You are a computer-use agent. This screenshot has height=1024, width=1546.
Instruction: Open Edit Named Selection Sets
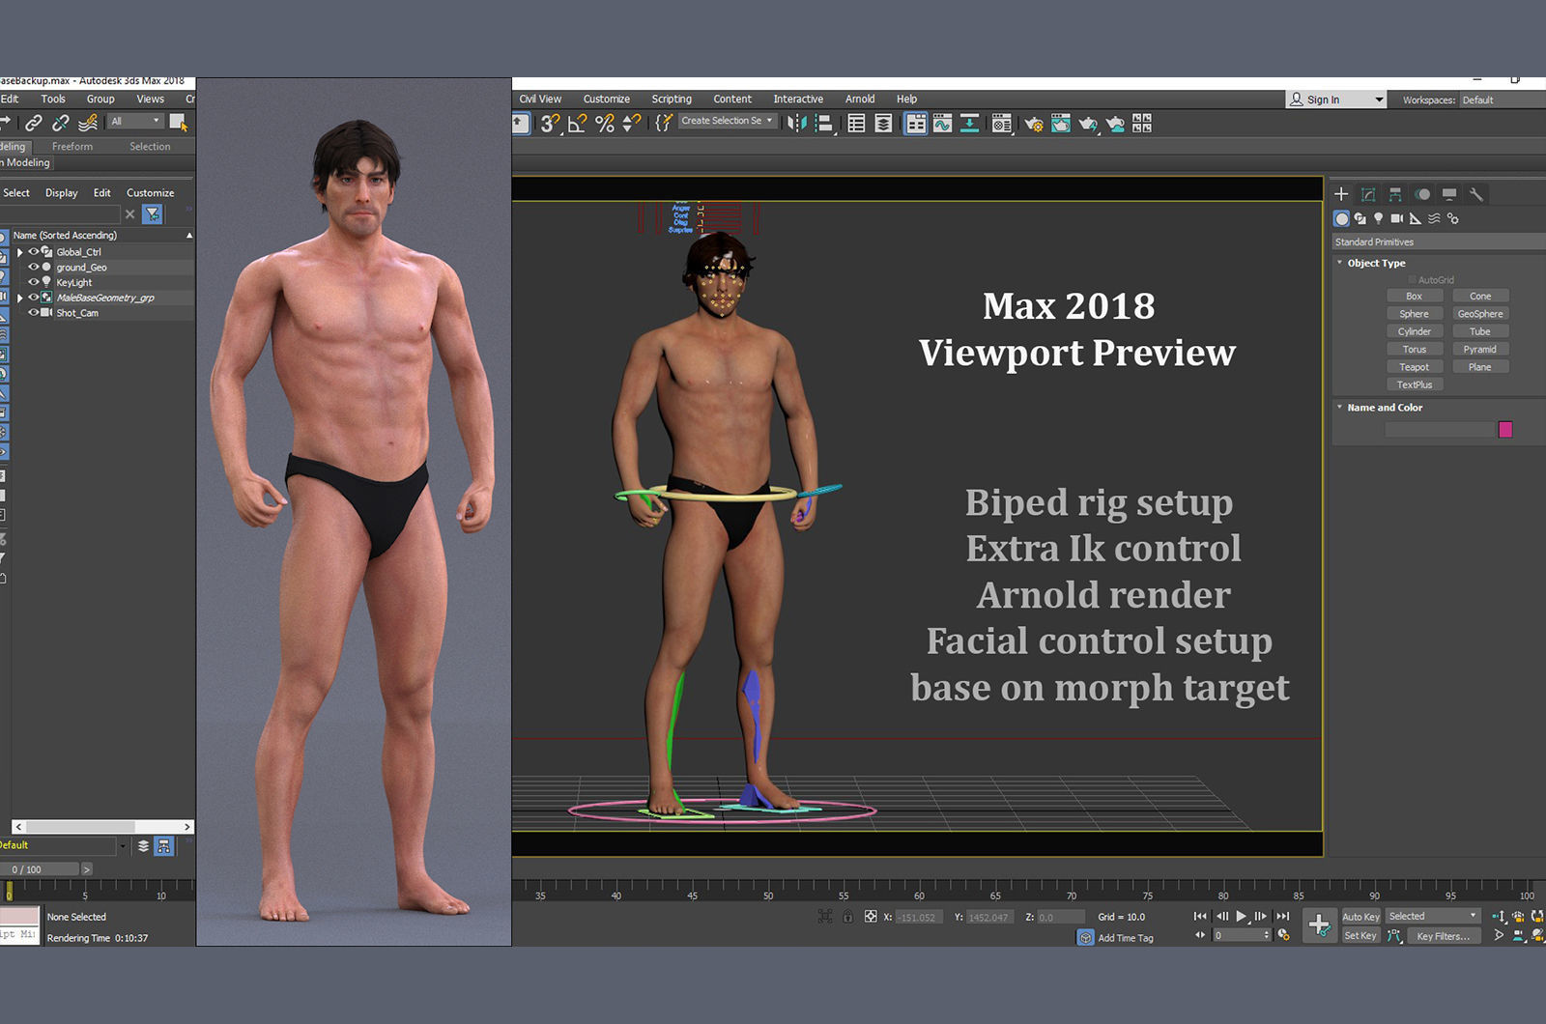[x=664, y=123]
